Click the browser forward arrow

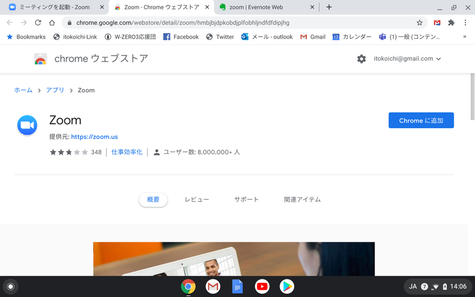point(24,23)
